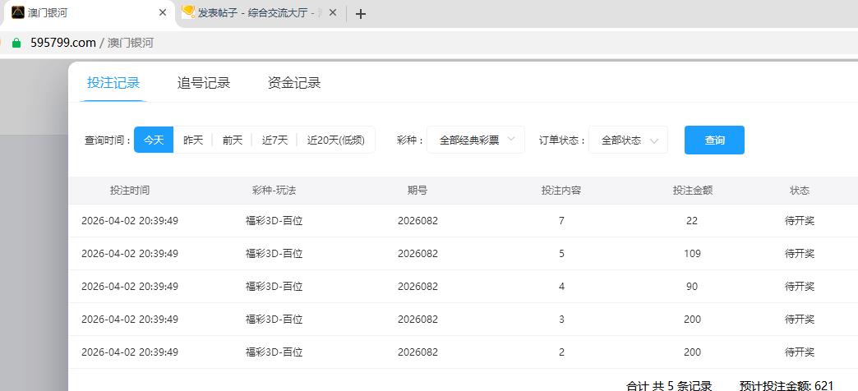This screenshot has width=858, height=391.
Task: Click the 澳门银河 tab favicon
Action: [x=17, y=12]
